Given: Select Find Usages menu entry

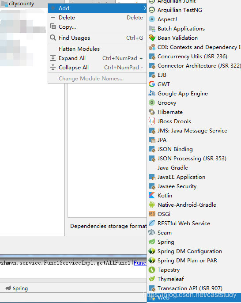Looking at the screenshot, I should click(97, 38).
